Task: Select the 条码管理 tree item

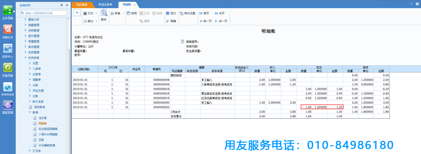Action: tap(34, 52)
